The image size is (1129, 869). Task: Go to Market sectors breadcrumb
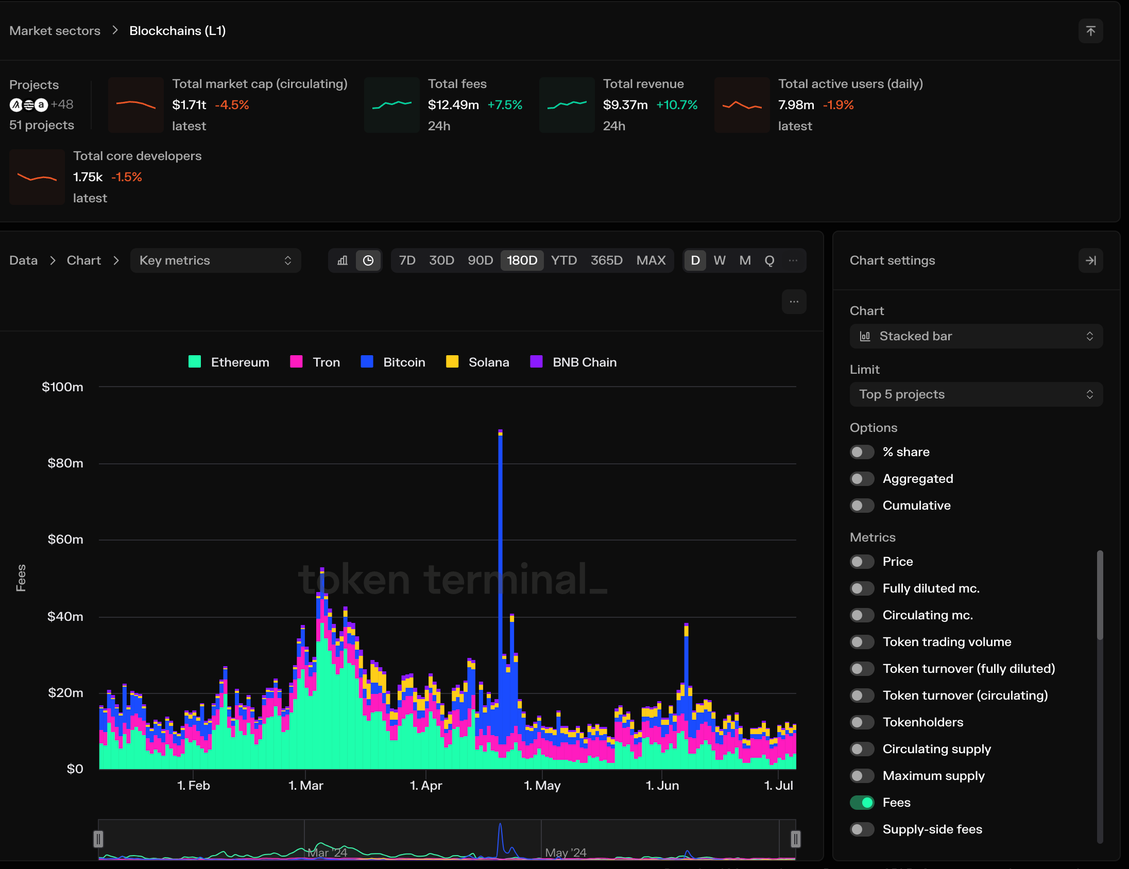(x=55, y=31)
